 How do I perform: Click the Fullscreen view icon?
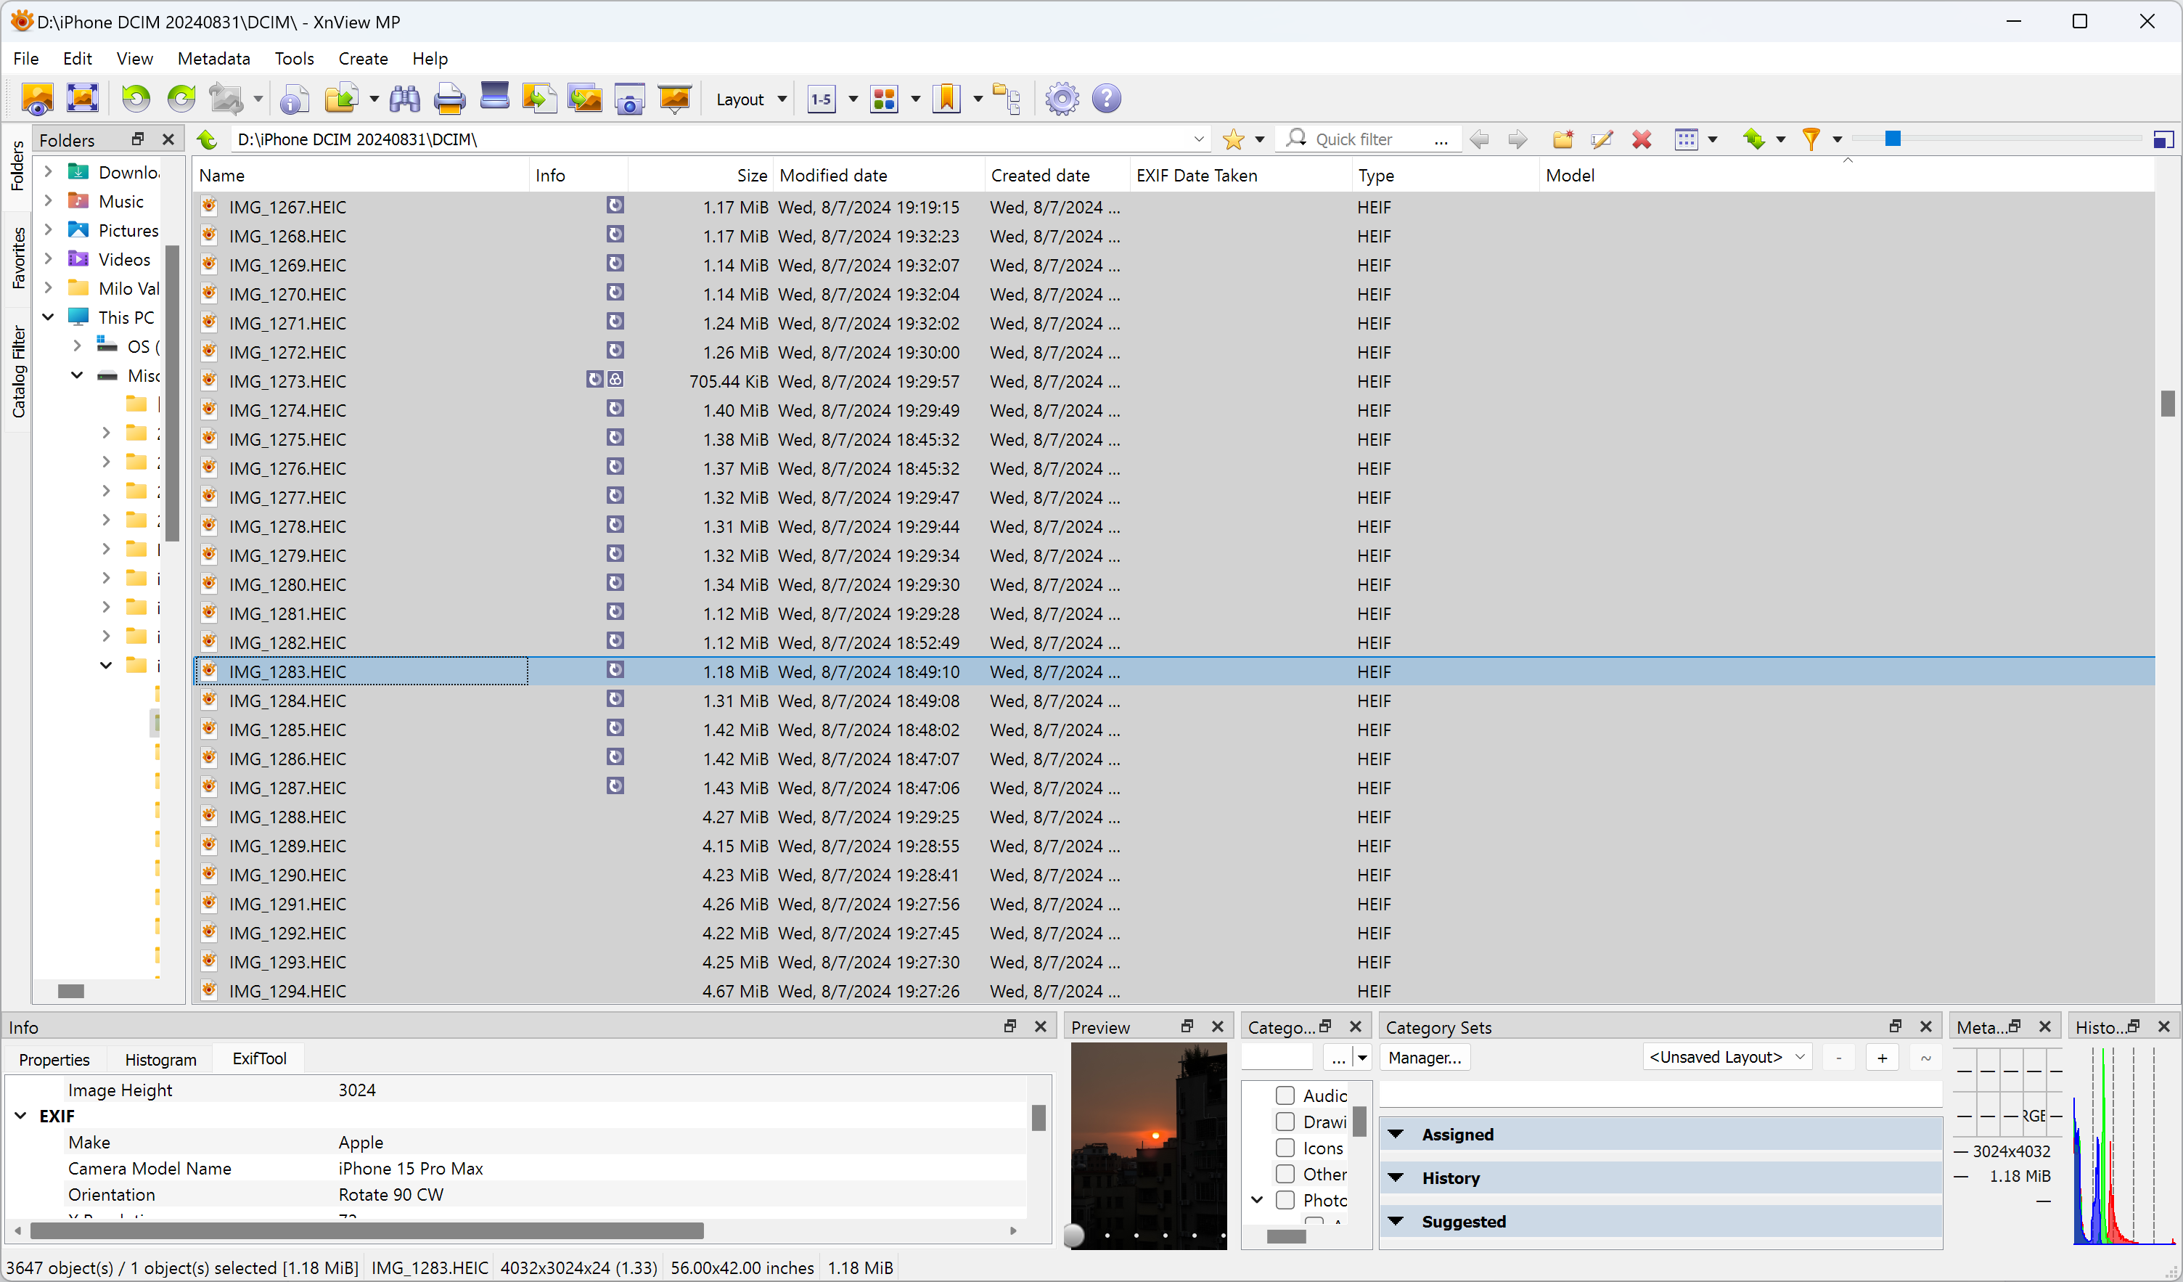[x=82, y=99]
